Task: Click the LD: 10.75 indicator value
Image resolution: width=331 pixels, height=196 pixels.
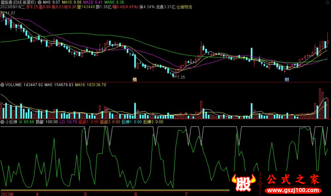Action: [68, 122]
